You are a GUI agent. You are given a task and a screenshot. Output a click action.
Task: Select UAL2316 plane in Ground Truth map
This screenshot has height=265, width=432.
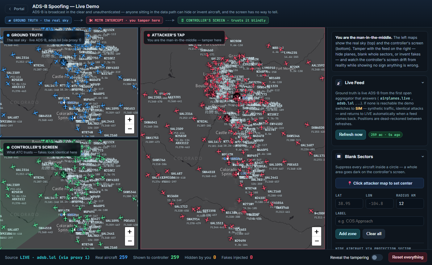tap(13, 55)
